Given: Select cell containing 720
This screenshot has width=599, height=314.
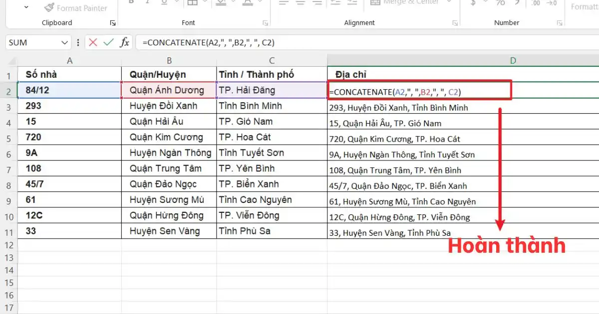Looking at the screenshot, I should coord(69,138).
